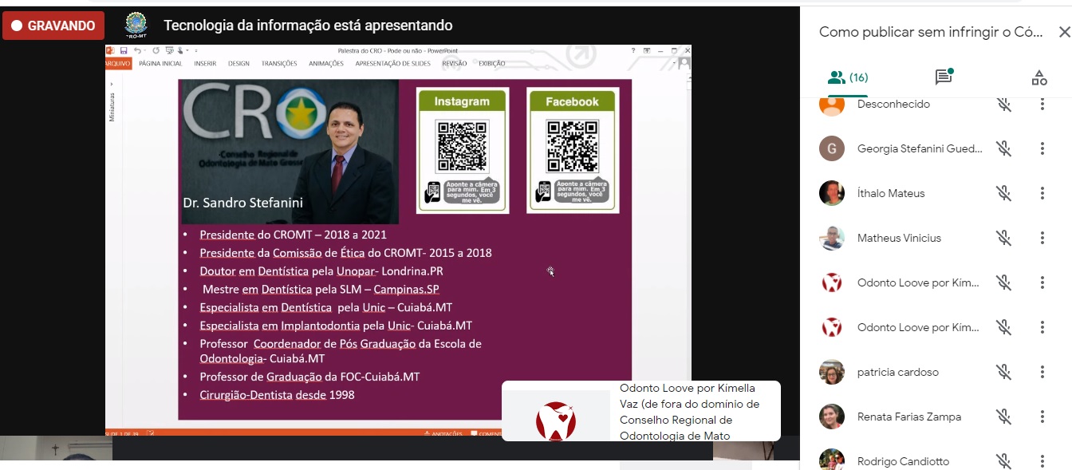Expand the Miniaturas thumbnails pane
Viewport: 1072px width, 470px height.
112,82
